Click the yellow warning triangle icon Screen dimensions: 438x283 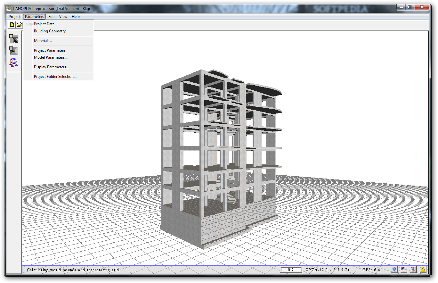click(423, 270)
